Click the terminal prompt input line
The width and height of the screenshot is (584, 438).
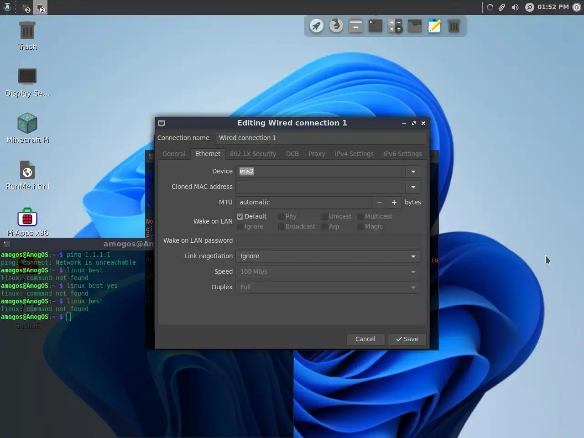tap(68, 317)
